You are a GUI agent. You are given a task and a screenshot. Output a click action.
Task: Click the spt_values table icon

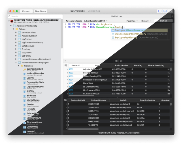(x=20, y=52)
